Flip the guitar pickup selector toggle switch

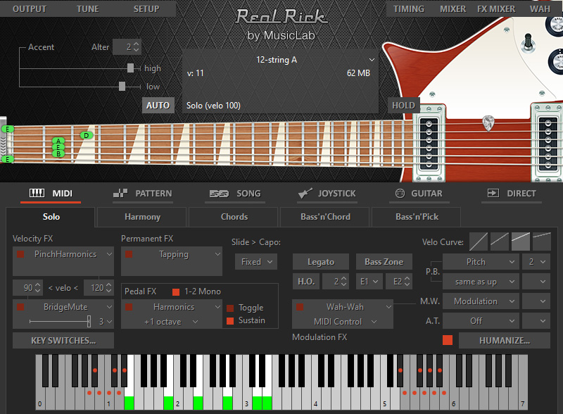(529, 42)
